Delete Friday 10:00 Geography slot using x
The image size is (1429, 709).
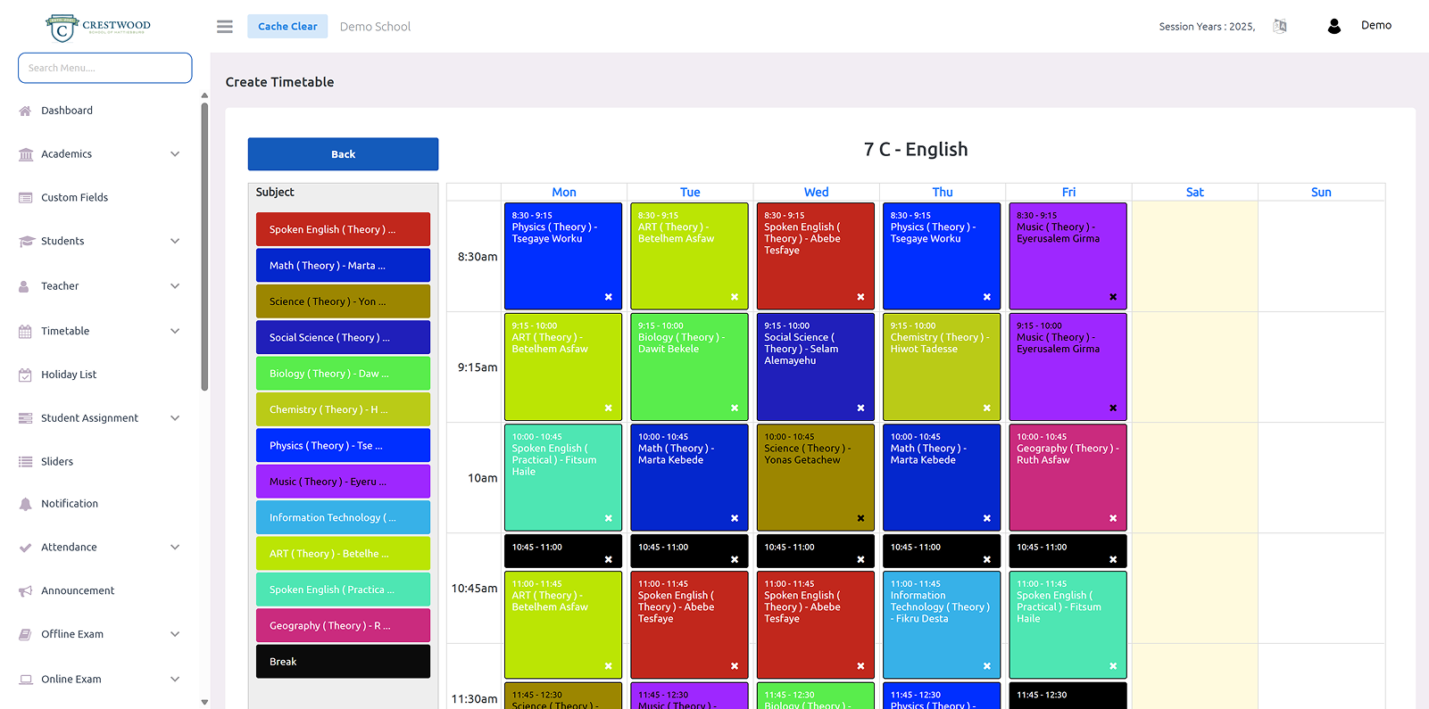click(1112, 518)
